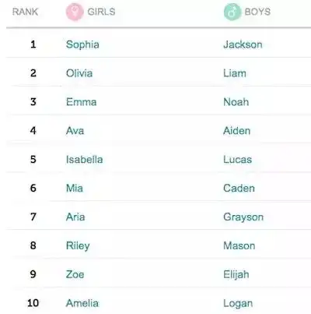
Task: Click the girl name Mia
Action: click(75, 188)
